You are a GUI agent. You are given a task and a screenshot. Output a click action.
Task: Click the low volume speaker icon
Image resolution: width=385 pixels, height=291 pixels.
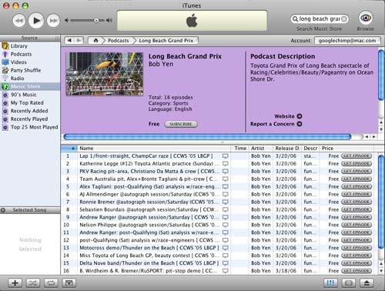tap(66, 20)
